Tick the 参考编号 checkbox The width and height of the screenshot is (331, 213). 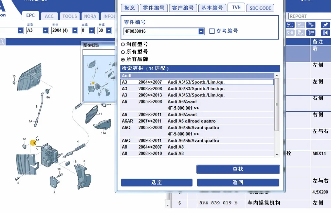[x=212, y=31]
